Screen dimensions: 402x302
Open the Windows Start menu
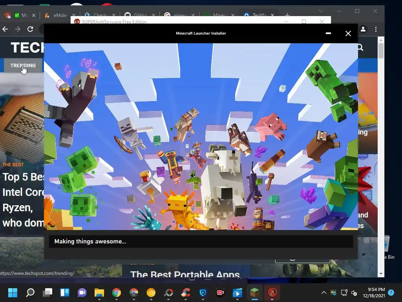[13, 293]
